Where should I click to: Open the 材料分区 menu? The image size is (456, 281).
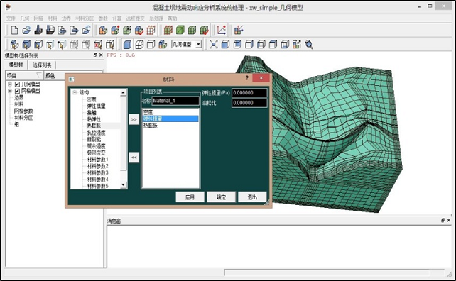pos(85,18)
